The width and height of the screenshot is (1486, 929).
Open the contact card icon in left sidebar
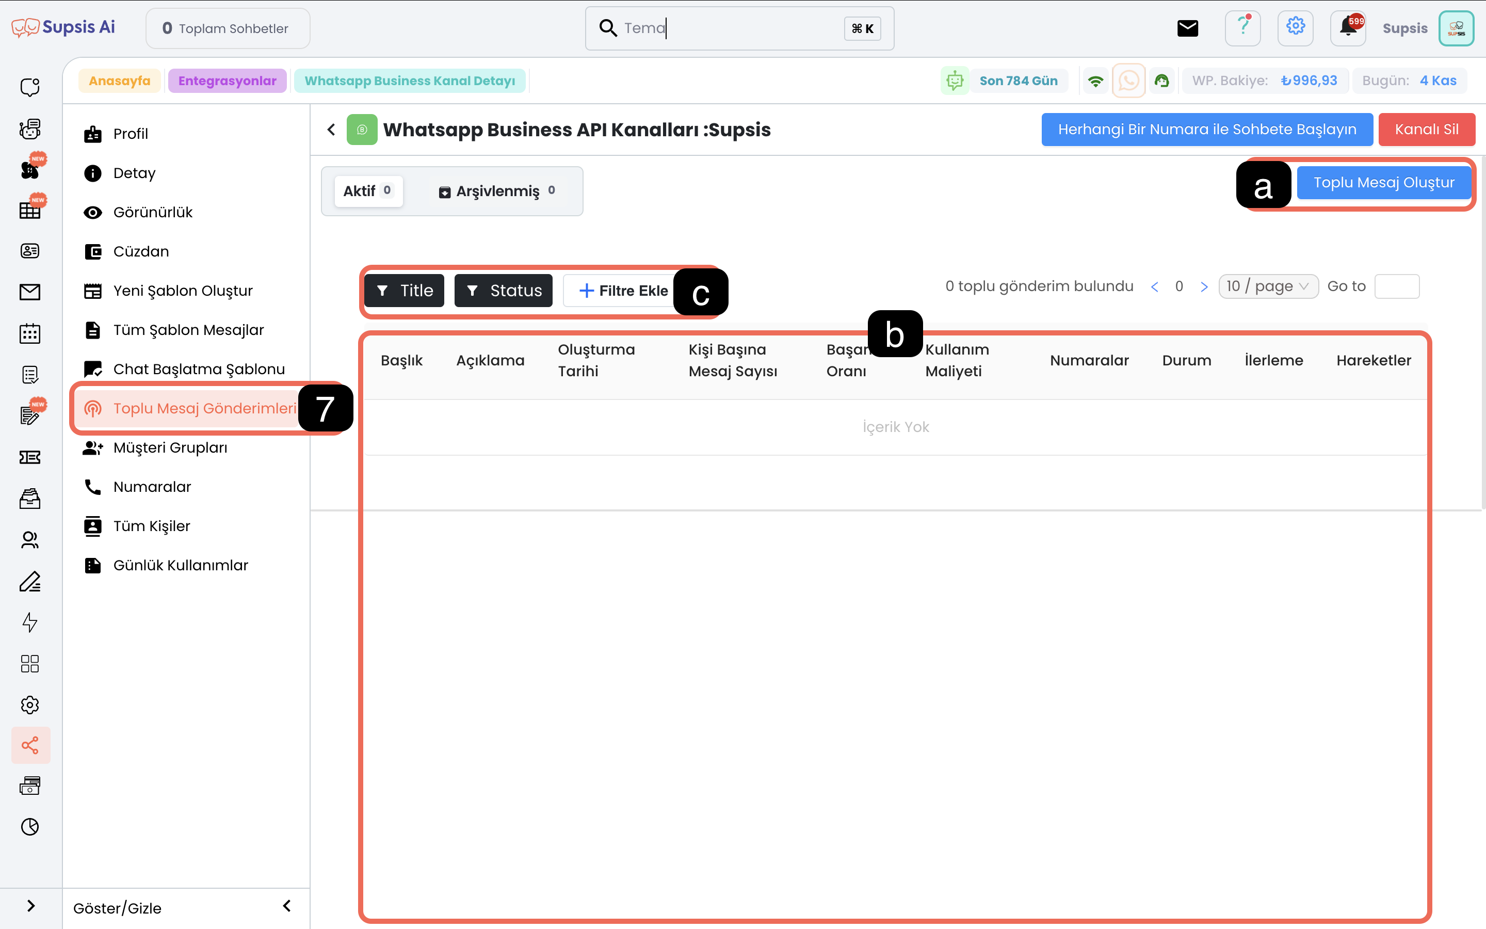29,251
